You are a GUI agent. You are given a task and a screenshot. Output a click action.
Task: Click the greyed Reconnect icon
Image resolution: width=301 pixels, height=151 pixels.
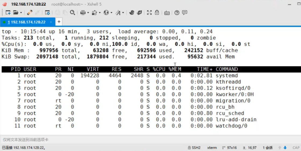click(37, 13)
